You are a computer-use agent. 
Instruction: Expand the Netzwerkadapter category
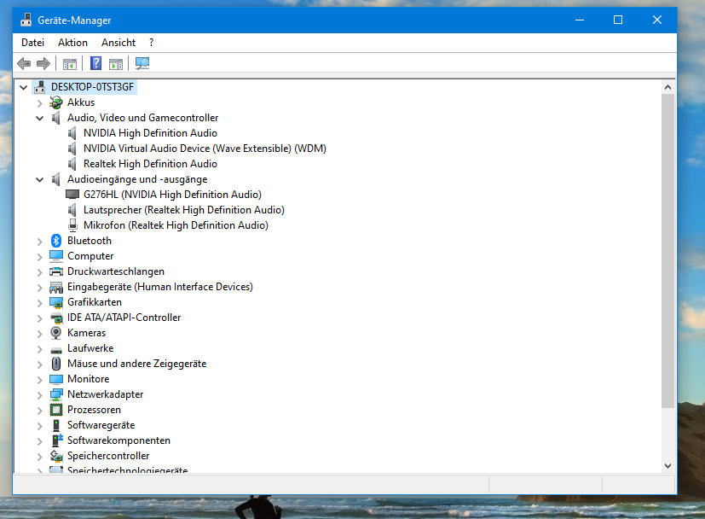coord(39,395)
